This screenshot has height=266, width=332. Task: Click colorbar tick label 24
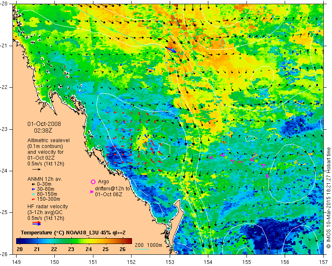click(x=88, y=249)
